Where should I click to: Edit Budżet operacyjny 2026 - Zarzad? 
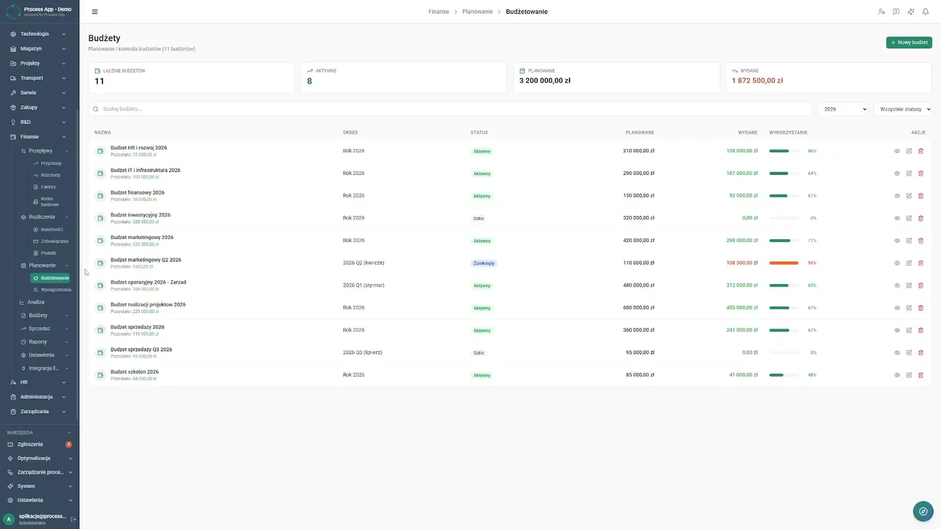pyautogui.click(x=909, y=285)
